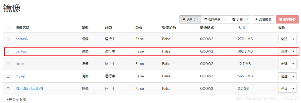
Task: Tick the centos7 row checkbox
Action: tap(8, 51)
